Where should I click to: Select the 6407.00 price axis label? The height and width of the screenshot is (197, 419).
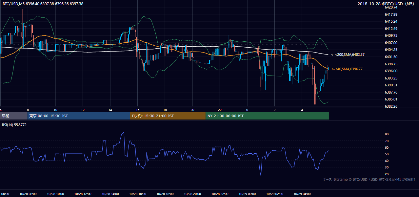pos(391,43)
